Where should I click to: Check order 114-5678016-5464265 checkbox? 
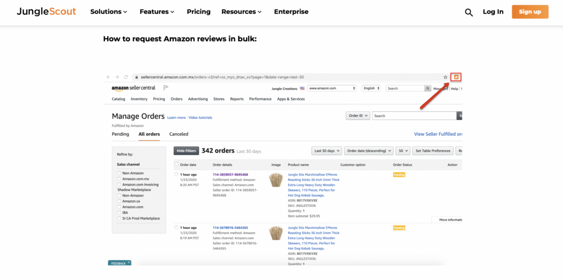[x=176, y=228]
